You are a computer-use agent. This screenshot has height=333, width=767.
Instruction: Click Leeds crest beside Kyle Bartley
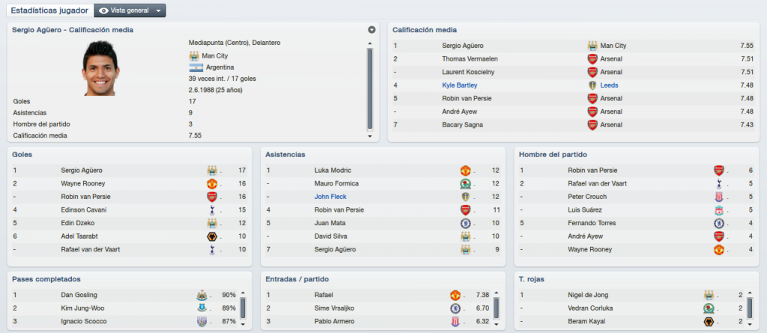(592, 85)
